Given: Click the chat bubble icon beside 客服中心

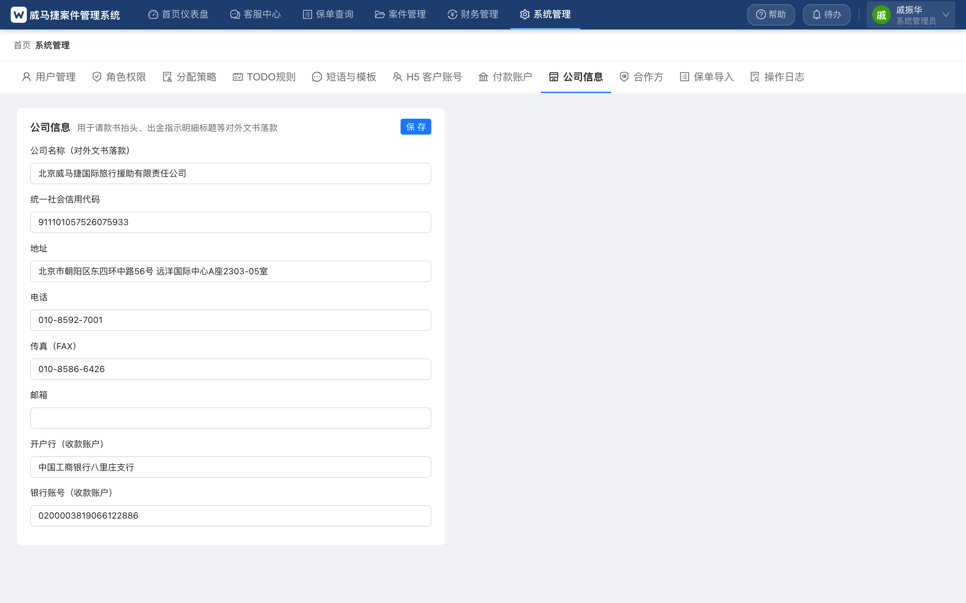Looking at the screenshot, I should (x=235, y=15).
